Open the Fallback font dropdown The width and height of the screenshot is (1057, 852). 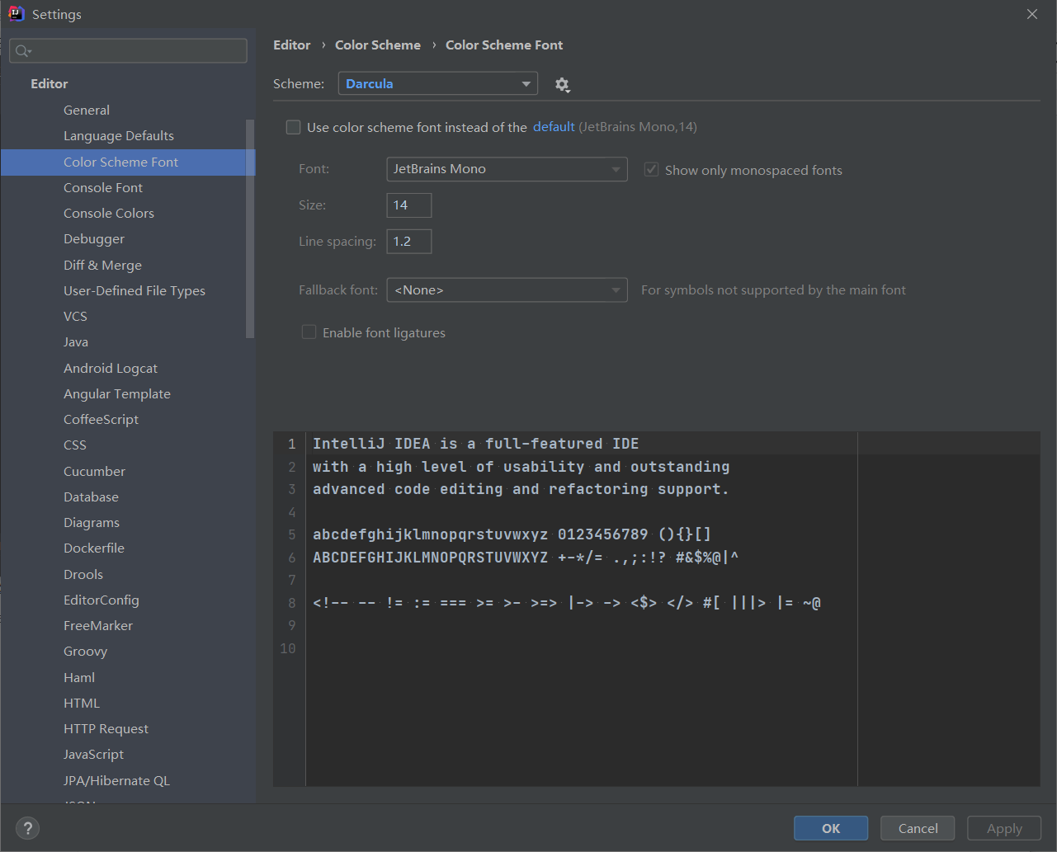(x=507, y=290)
